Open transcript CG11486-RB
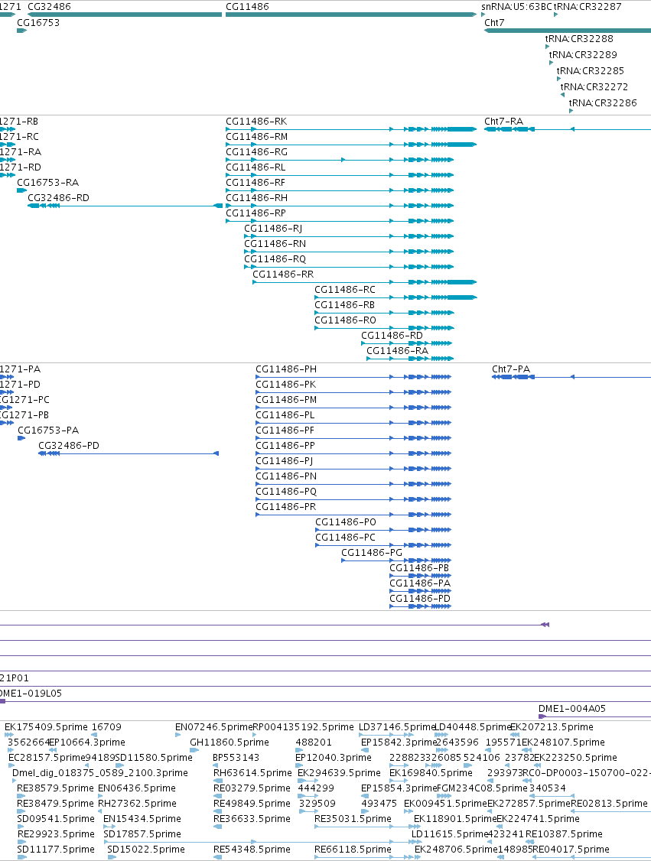The height and width of the screenshot is (861, 651). tap(384, 313)
